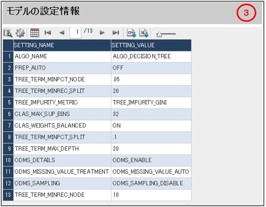Export table as CSV file
The height and width of the screenshot is (207, 266).
(131, 33)
